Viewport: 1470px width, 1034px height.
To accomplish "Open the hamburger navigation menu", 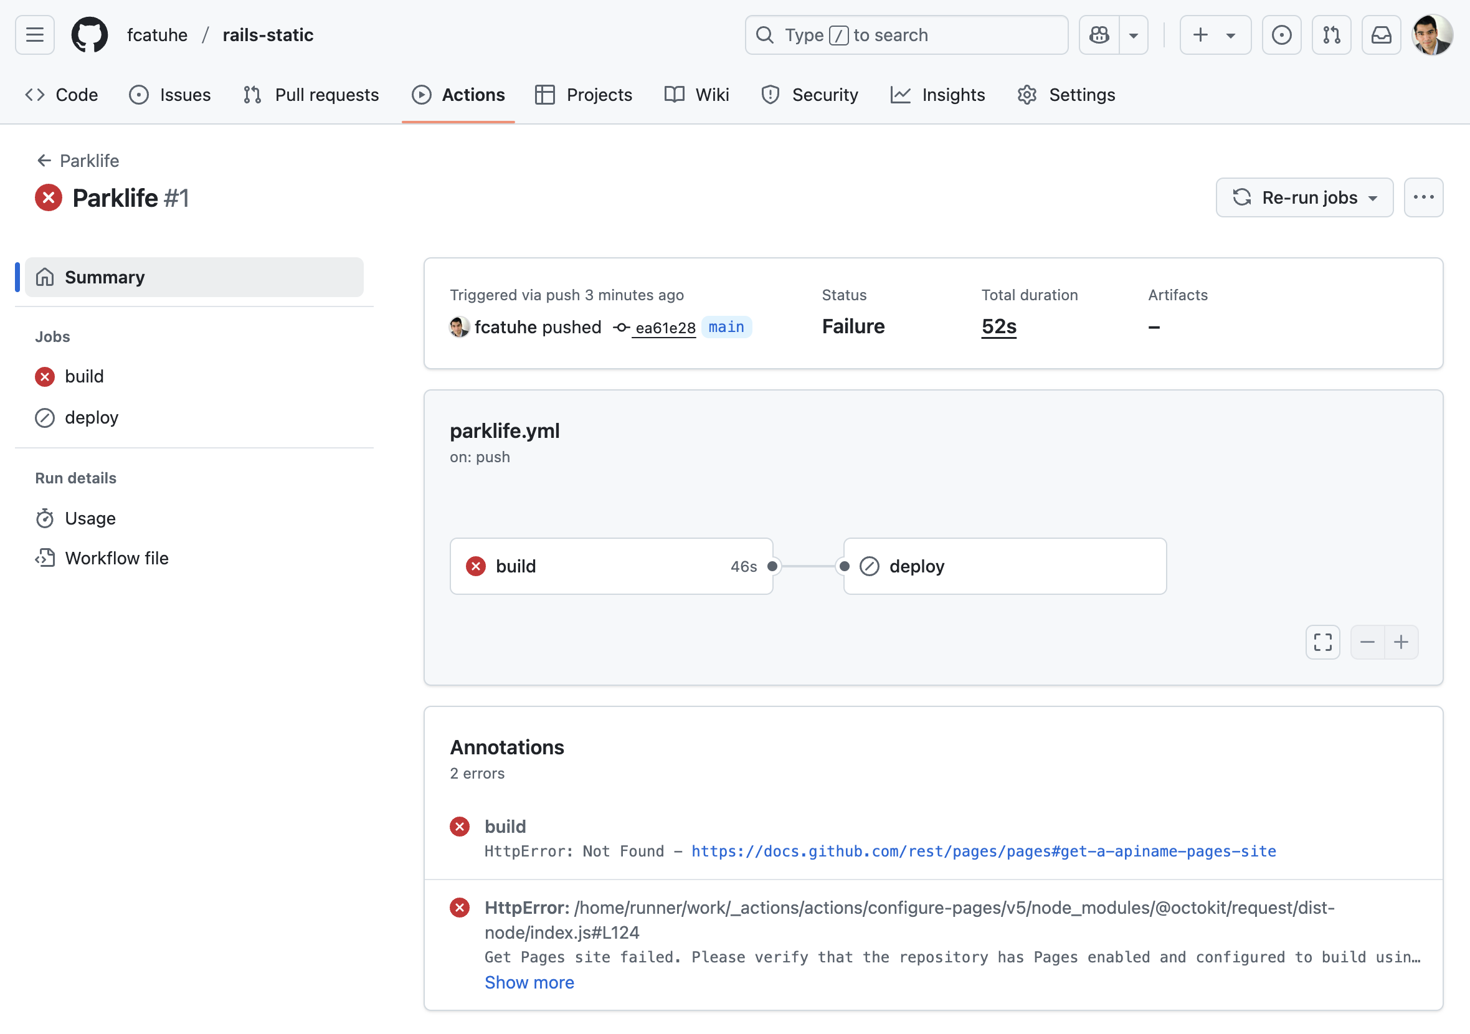I will [35, 35].
